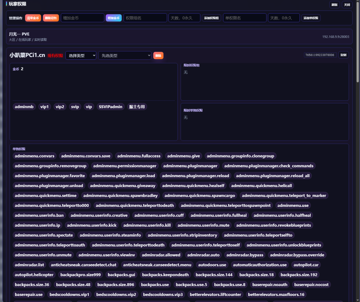Select the SSVIPadmin group chip
Viewport: 360px width, 302px height.
(110, 107)
